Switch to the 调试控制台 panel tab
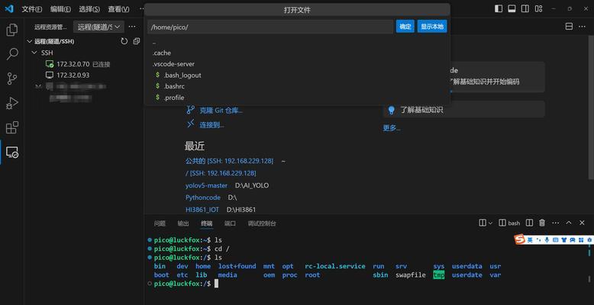The width and height of the screenshot is (594, 305). 262,223
